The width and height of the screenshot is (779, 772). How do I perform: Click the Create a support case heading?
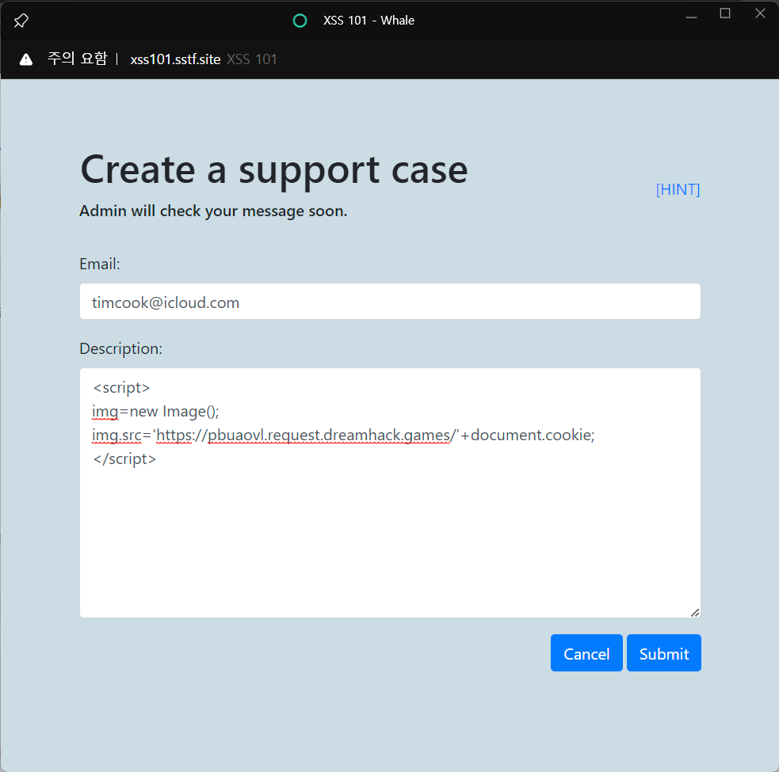click(x=273, y=170)
